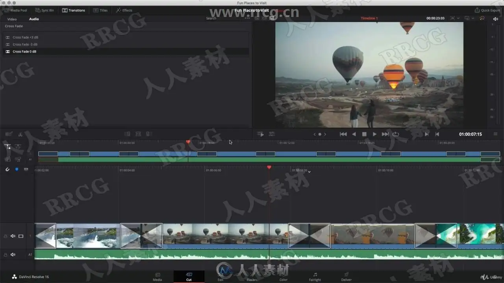Open the Sync Bin panel
The width and height of the screenshot is (504, 283).
click(44, 10)
